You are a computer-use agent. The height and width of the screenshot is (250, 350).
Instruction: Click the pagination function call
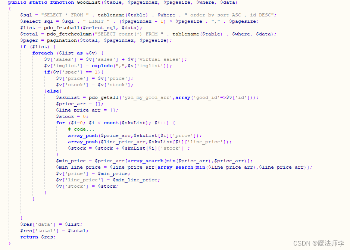[109, 40]
